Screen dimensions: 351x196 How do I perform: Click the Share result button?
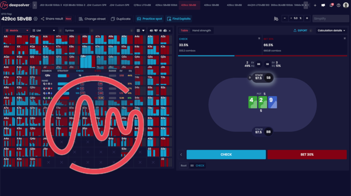[56, 19]
